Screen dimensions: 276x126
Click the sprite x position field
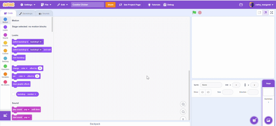point(236,85)
